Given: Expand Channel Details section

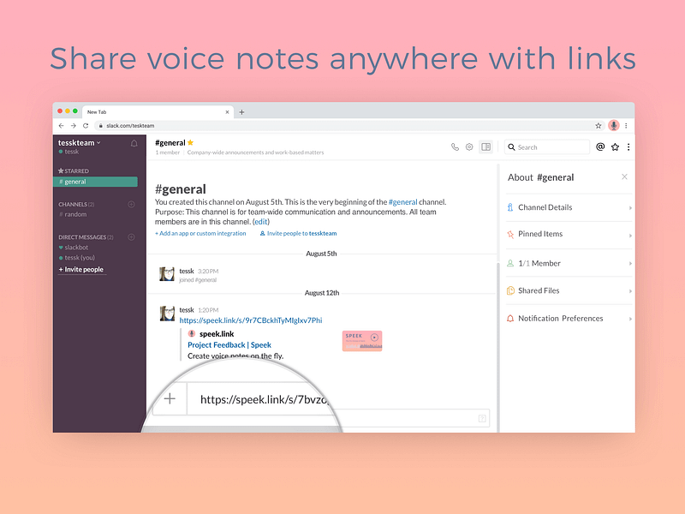Looking at the screenshot, I should [569, 207].
